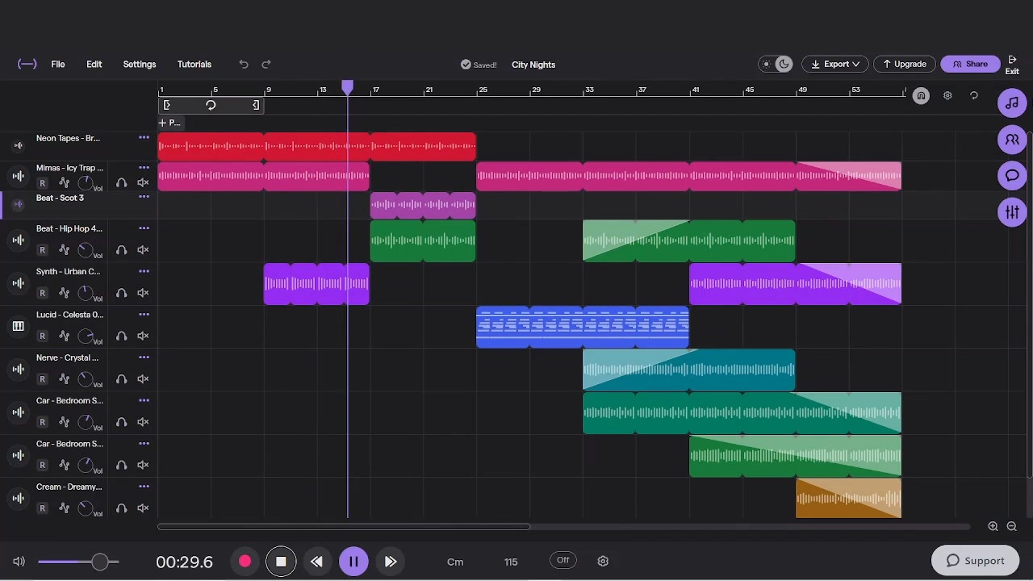This screenshot has width=1033, height=581.
Task: Click the Mimas - Icy Trap track icon
Action: tap(19, 176)
